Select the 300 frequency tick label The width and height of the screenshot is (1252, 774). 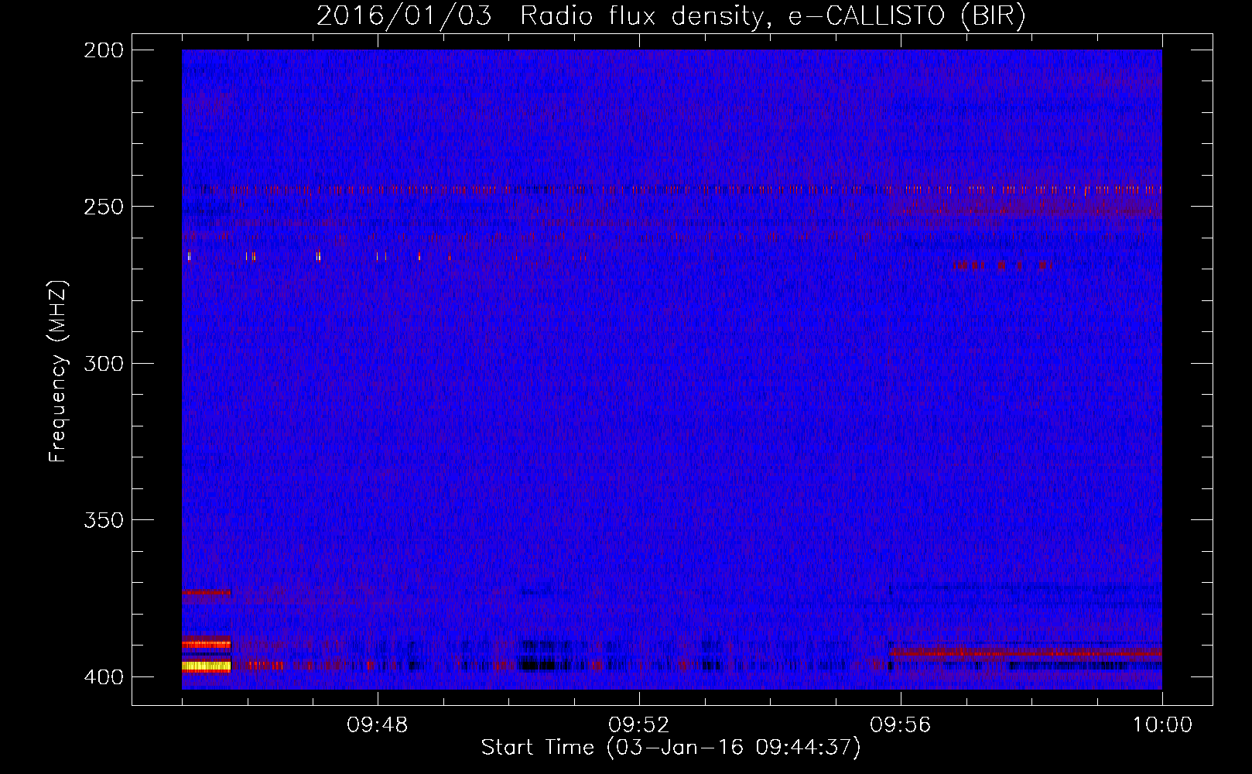click(x=103, y=363)
